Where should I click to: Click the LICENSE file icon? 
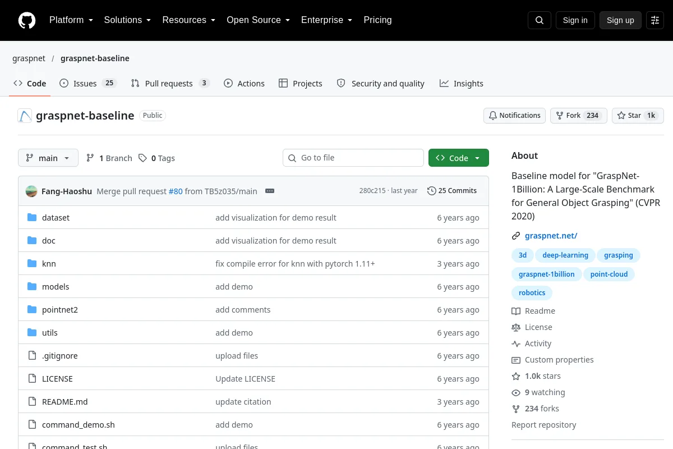click(32, 378)
